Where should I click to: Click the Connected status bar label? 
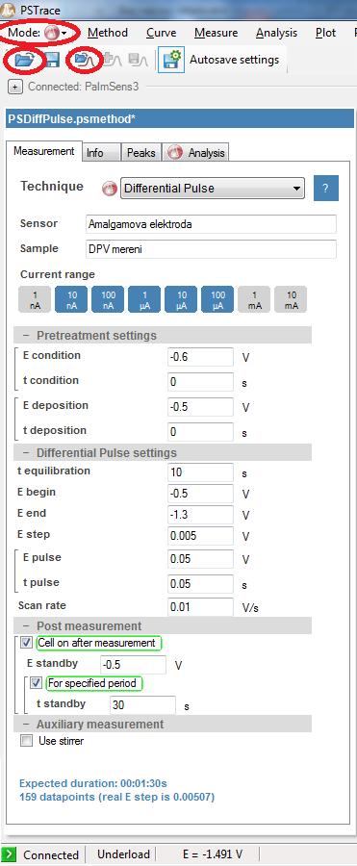click(51, 854)
